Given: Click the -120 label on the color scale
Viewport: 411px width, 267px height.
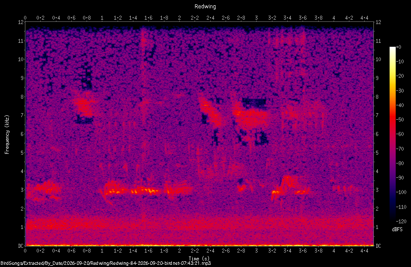Looking at the screenshot, I should [401, 222].
